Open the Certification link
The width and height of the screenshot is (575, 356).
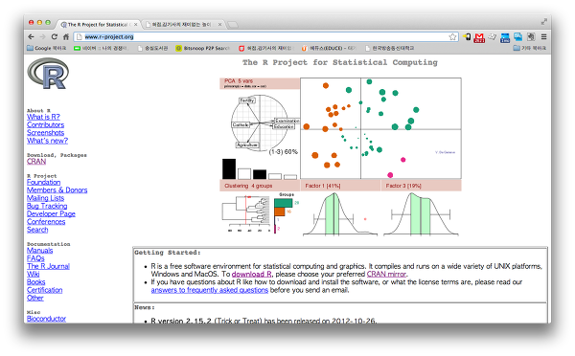(45, 290)
